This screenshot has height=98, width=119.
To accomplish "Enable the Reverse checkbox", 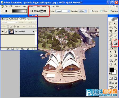I will [91, 11].
